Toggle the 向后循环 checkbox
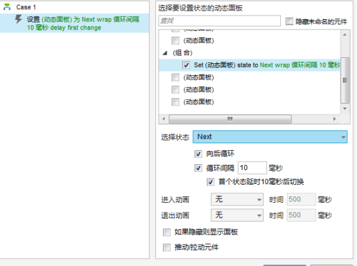Viewport: 357px width, 266px height. click(198, 154)
